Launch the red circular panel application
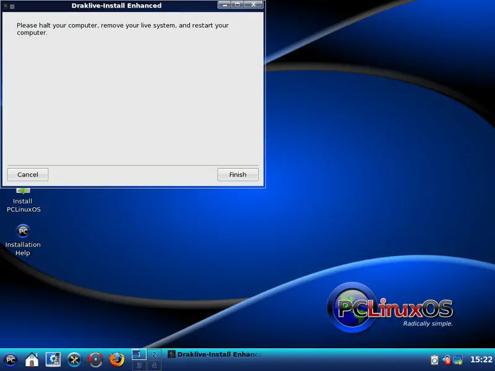Image resolution: width=495 pixels, height=371 pixels. (x=95, y=359)
